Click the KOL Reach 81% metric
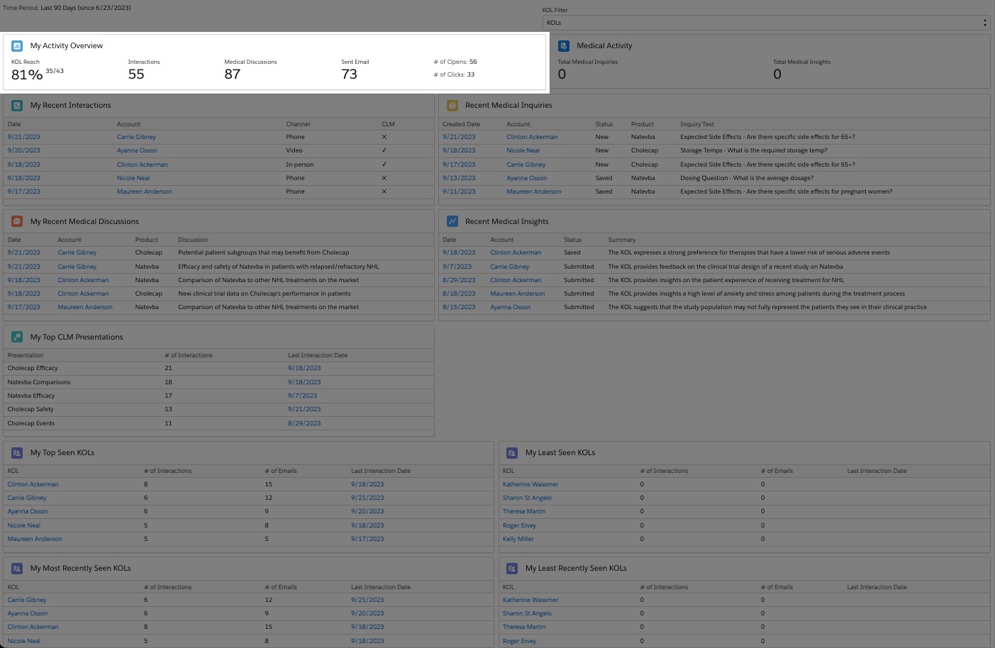The width and height of the screenshot is (995, 648). (x=27, y=74)
